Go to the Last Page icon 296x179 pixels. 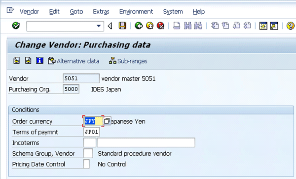coord(247,26)
